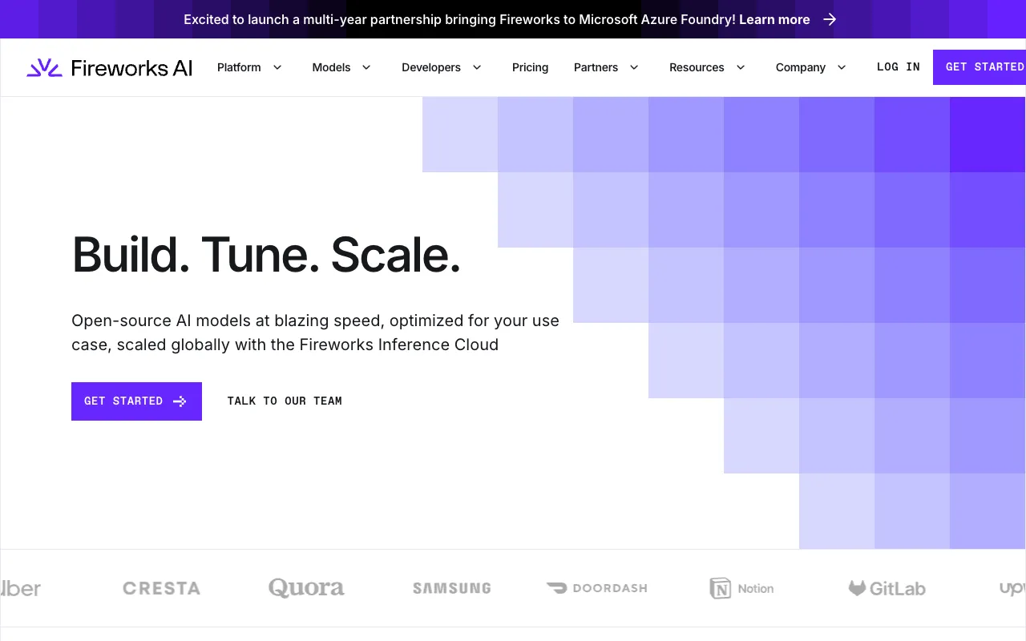This screenshot has height=641, width=1026.
Task: Click the Quora logo
Action: (306, 588)
